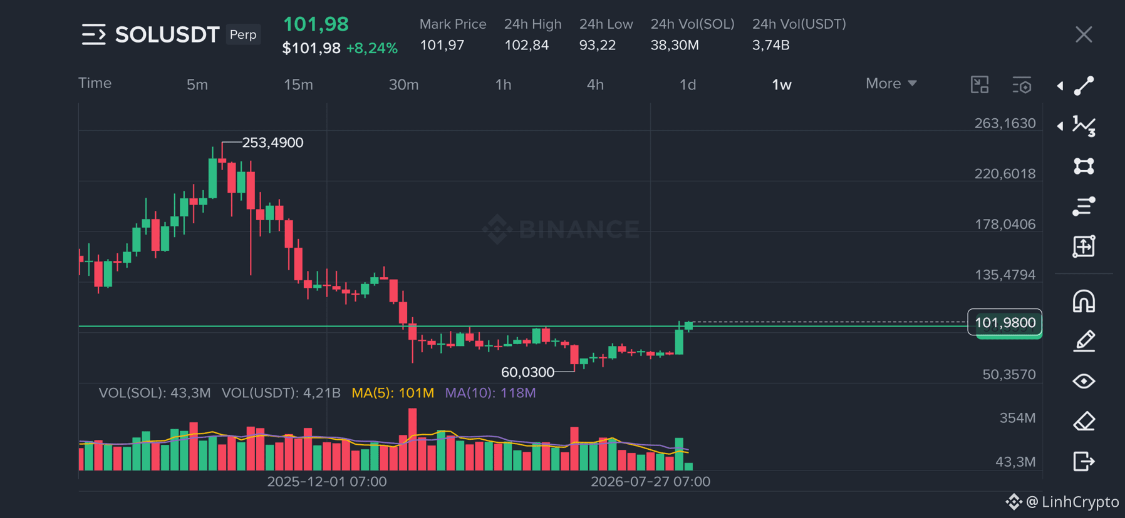Select the 1d timeframe
1125x518 pixels.
[688, 84]
